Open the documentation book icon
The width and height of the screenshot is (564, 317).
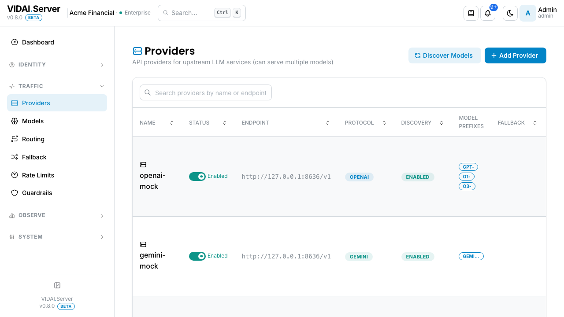pos(471,13)
